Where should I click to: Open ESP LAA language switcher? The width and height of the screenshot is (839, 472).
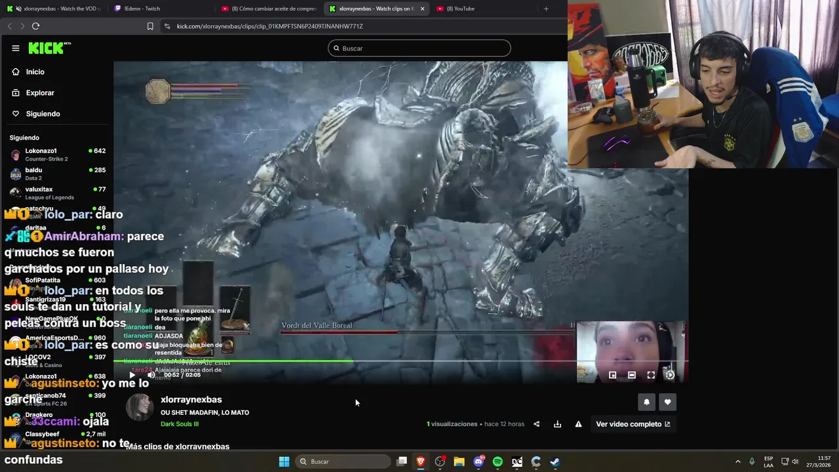pos(768,462)
